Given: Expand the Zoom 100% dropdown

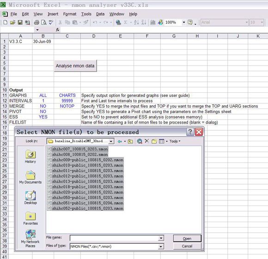Looking at the screenshot, I should [x=184, y=22].
